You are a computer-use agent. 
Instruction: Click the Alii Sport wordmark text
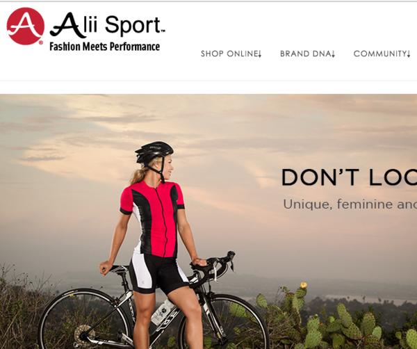click(x=108, y=26)
